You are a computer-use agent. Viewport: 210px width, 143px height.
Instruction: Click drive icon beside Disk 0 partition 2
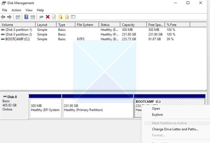coord(3,34)
